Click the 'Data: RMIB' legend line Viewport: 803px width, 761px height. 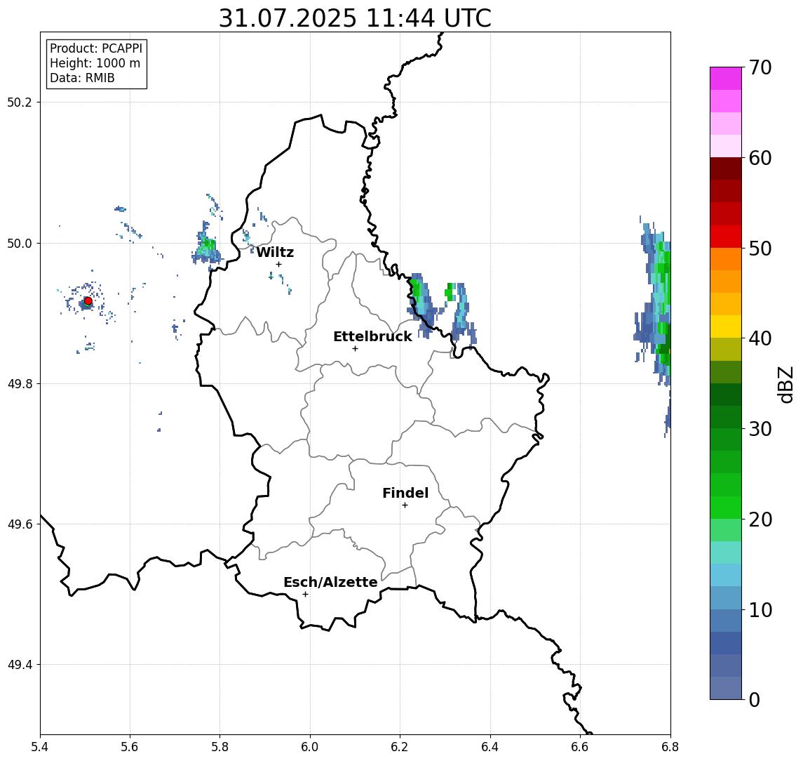coord(82,78)
